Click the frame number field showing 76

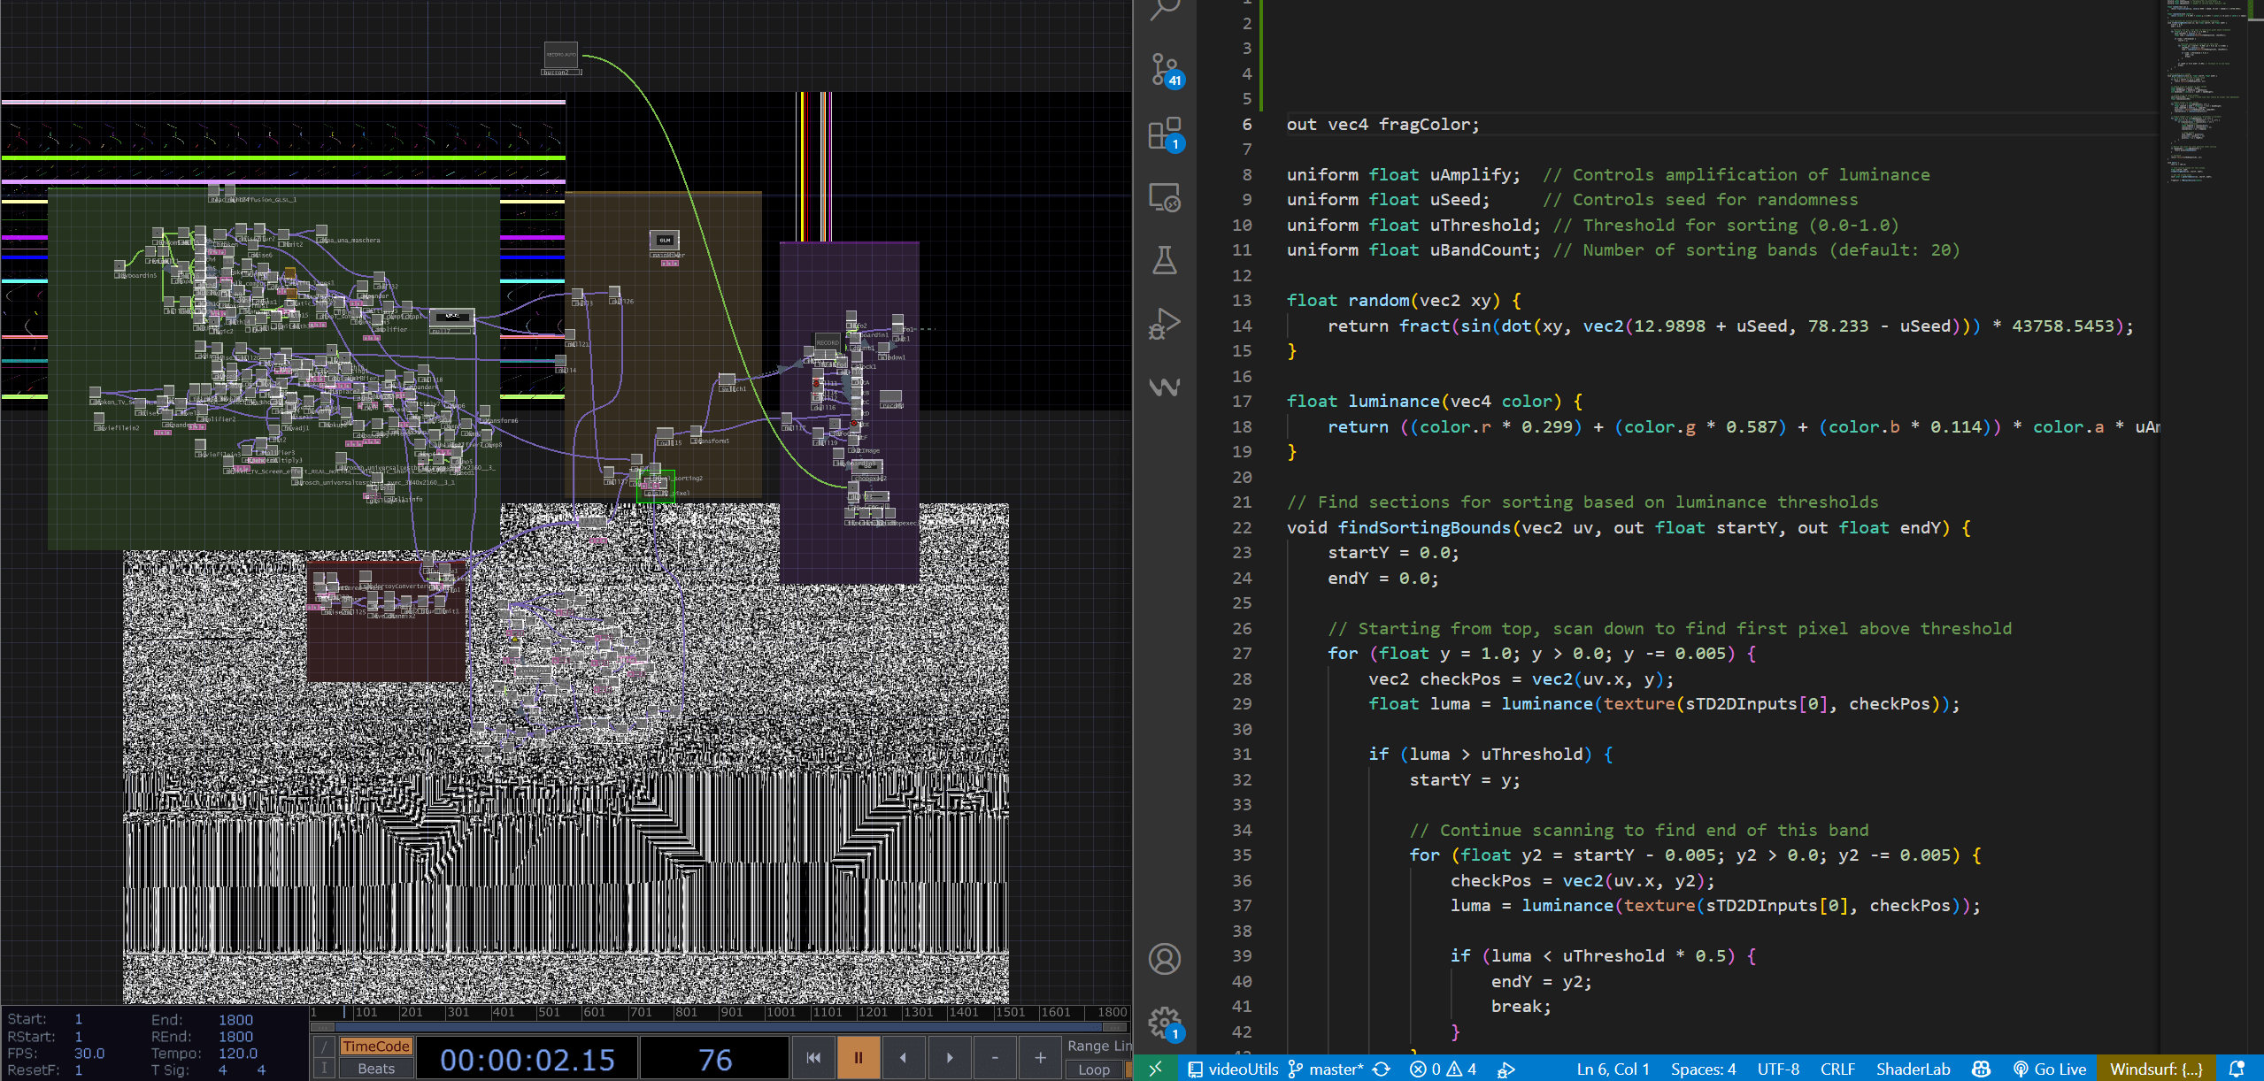(x=714, y=1059)
